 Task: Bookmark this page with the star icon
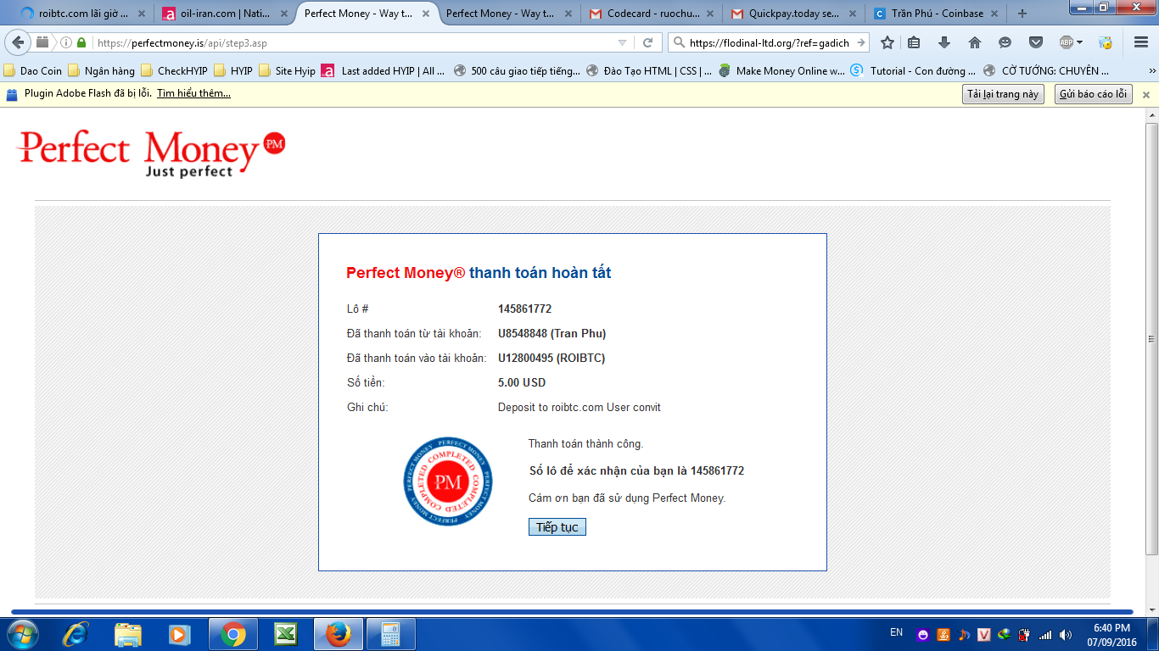pyautogui.click(x=887, y=42)
